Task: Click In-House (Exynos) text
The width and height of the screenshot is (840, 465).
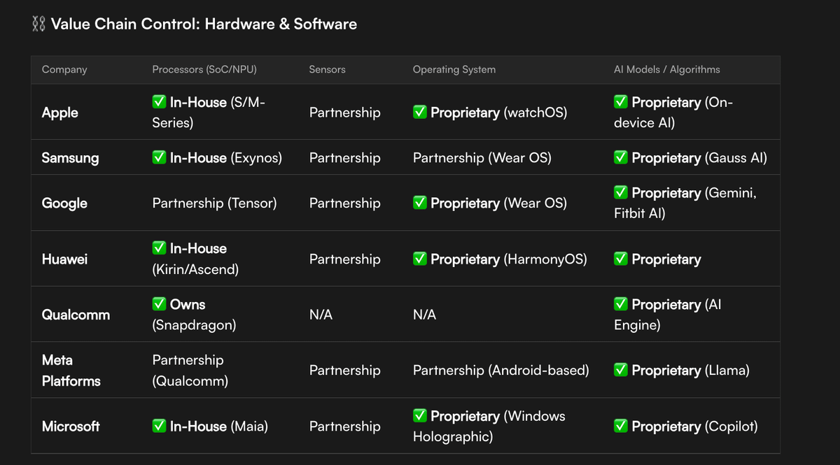Action: (x=226, y=157)
